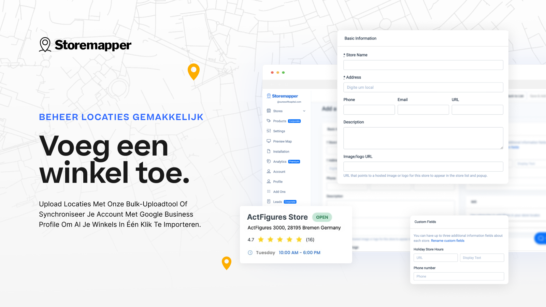The height and width of the screenshot is (307, 546).
Task: Click the Analytics chart icon in sidebar
Action: tap(269, 161)
